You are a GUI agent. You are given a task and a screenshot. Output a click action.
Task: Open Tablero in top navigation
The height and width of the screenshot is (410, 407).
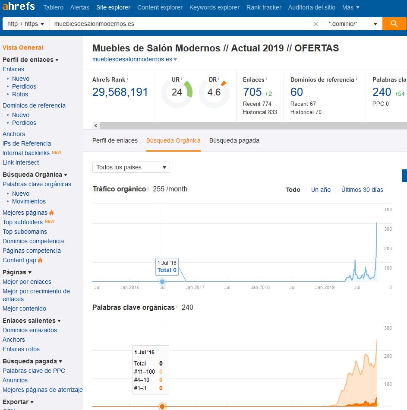tap(53, 7)
